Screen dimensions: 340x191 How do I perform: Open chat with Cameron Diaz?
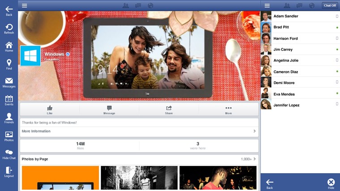pos(300,72)
